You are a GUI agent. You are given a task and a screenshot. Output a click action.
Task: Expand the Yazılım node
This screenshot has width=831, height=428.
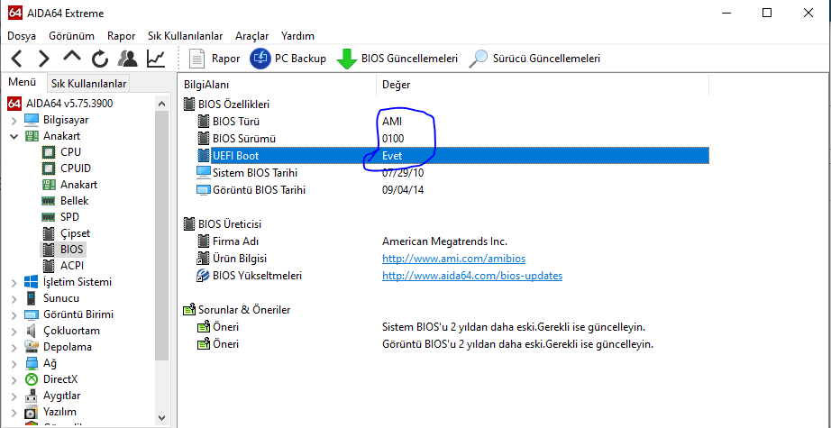click(x=14, y=412)
